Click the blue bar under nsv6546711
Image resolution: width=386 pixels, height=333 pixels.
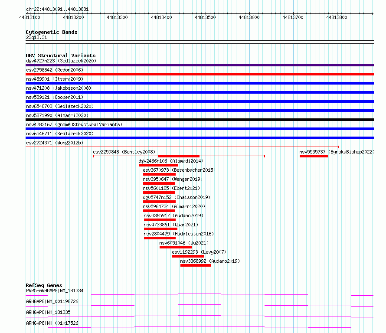[x=200, y=138]
